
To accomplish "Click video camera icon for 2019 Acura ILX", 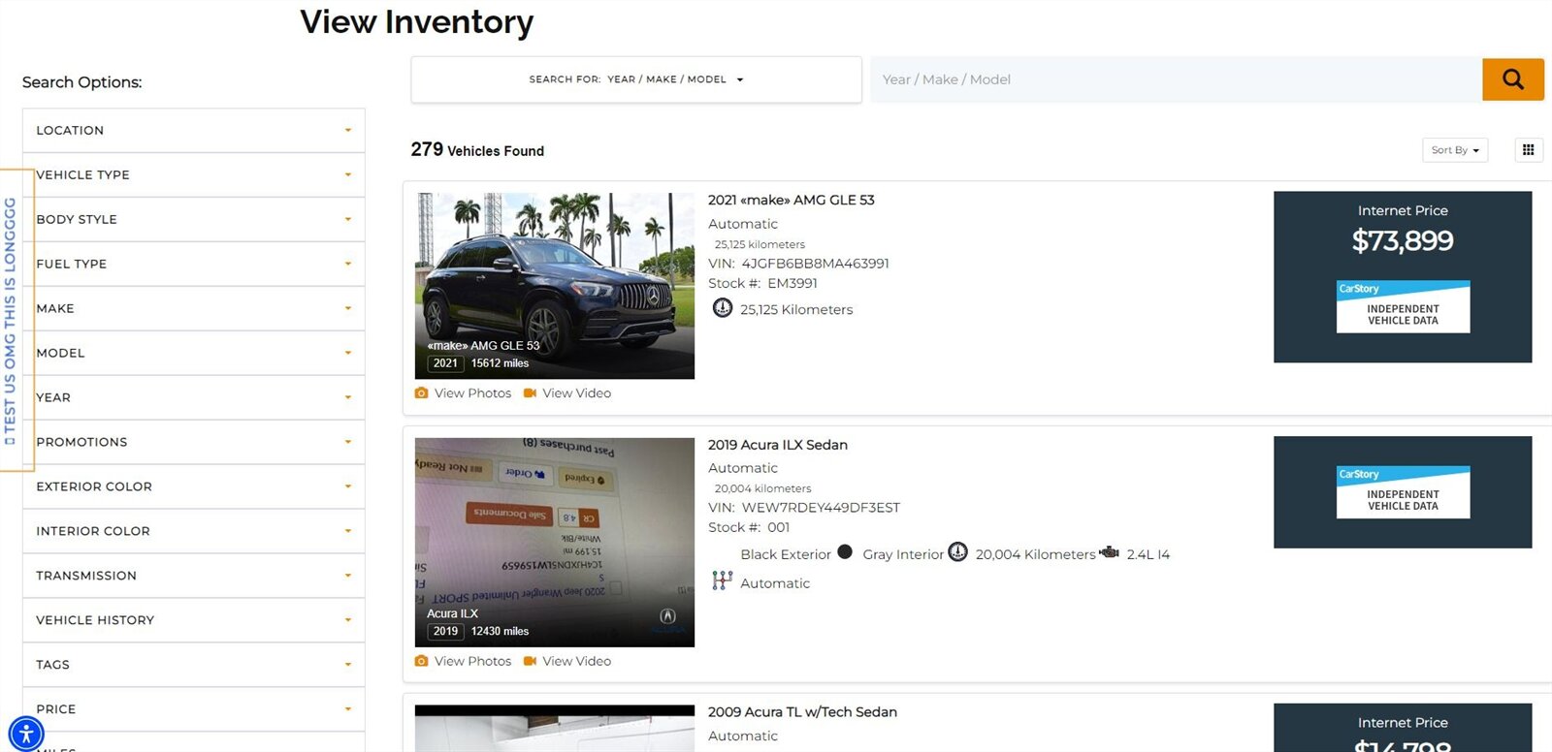I will click(x=530, y=661).
